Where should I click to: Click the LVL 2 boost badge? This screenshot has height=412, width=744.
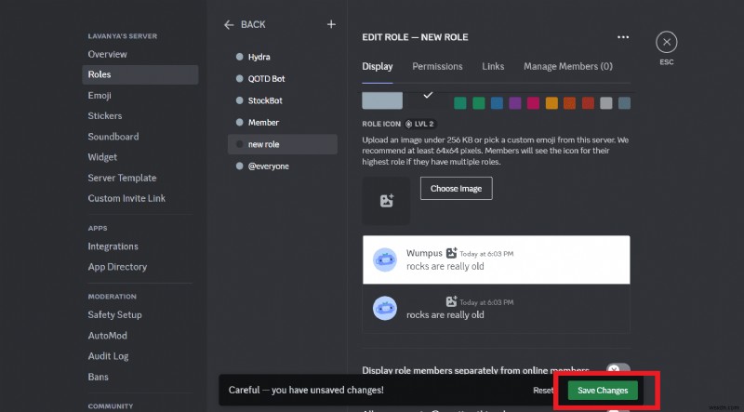420,124
